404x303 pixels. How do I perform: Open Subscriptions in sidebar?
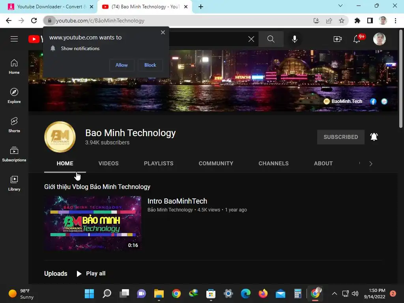pos(14,154)
